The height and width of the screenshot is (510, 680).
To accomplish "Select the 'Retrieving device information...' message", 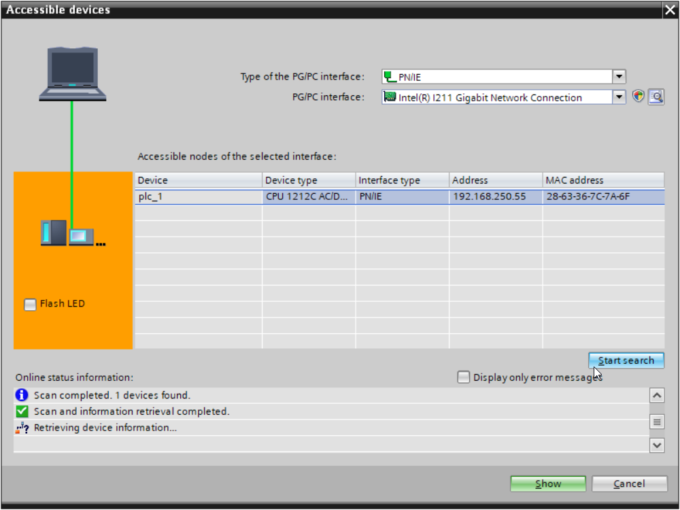I will [331, 428].
